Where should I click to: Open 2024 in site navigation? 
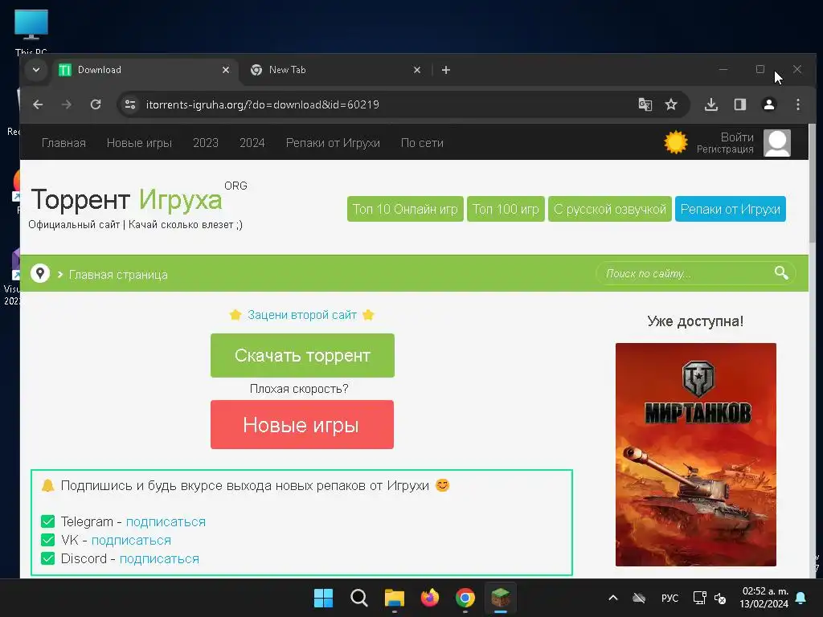coord(252,143)
